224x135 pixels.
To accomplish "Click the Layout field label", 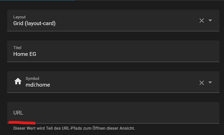I will (19, 17).
